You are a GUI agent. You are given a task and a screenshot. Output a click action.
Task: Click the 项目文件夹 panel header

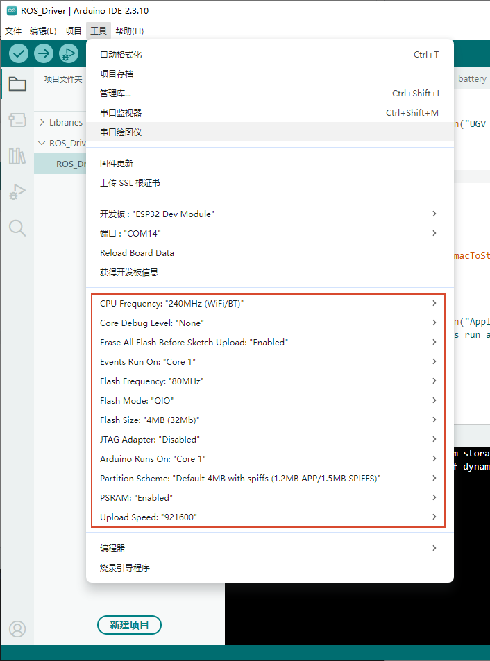63,79
